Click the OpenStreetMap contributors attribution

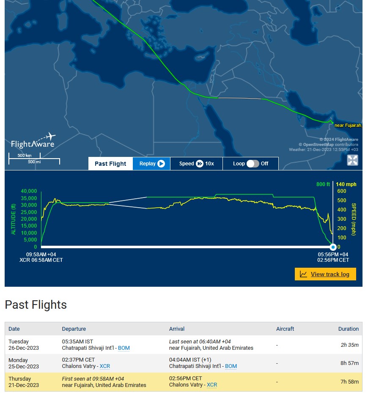[328, 145]
